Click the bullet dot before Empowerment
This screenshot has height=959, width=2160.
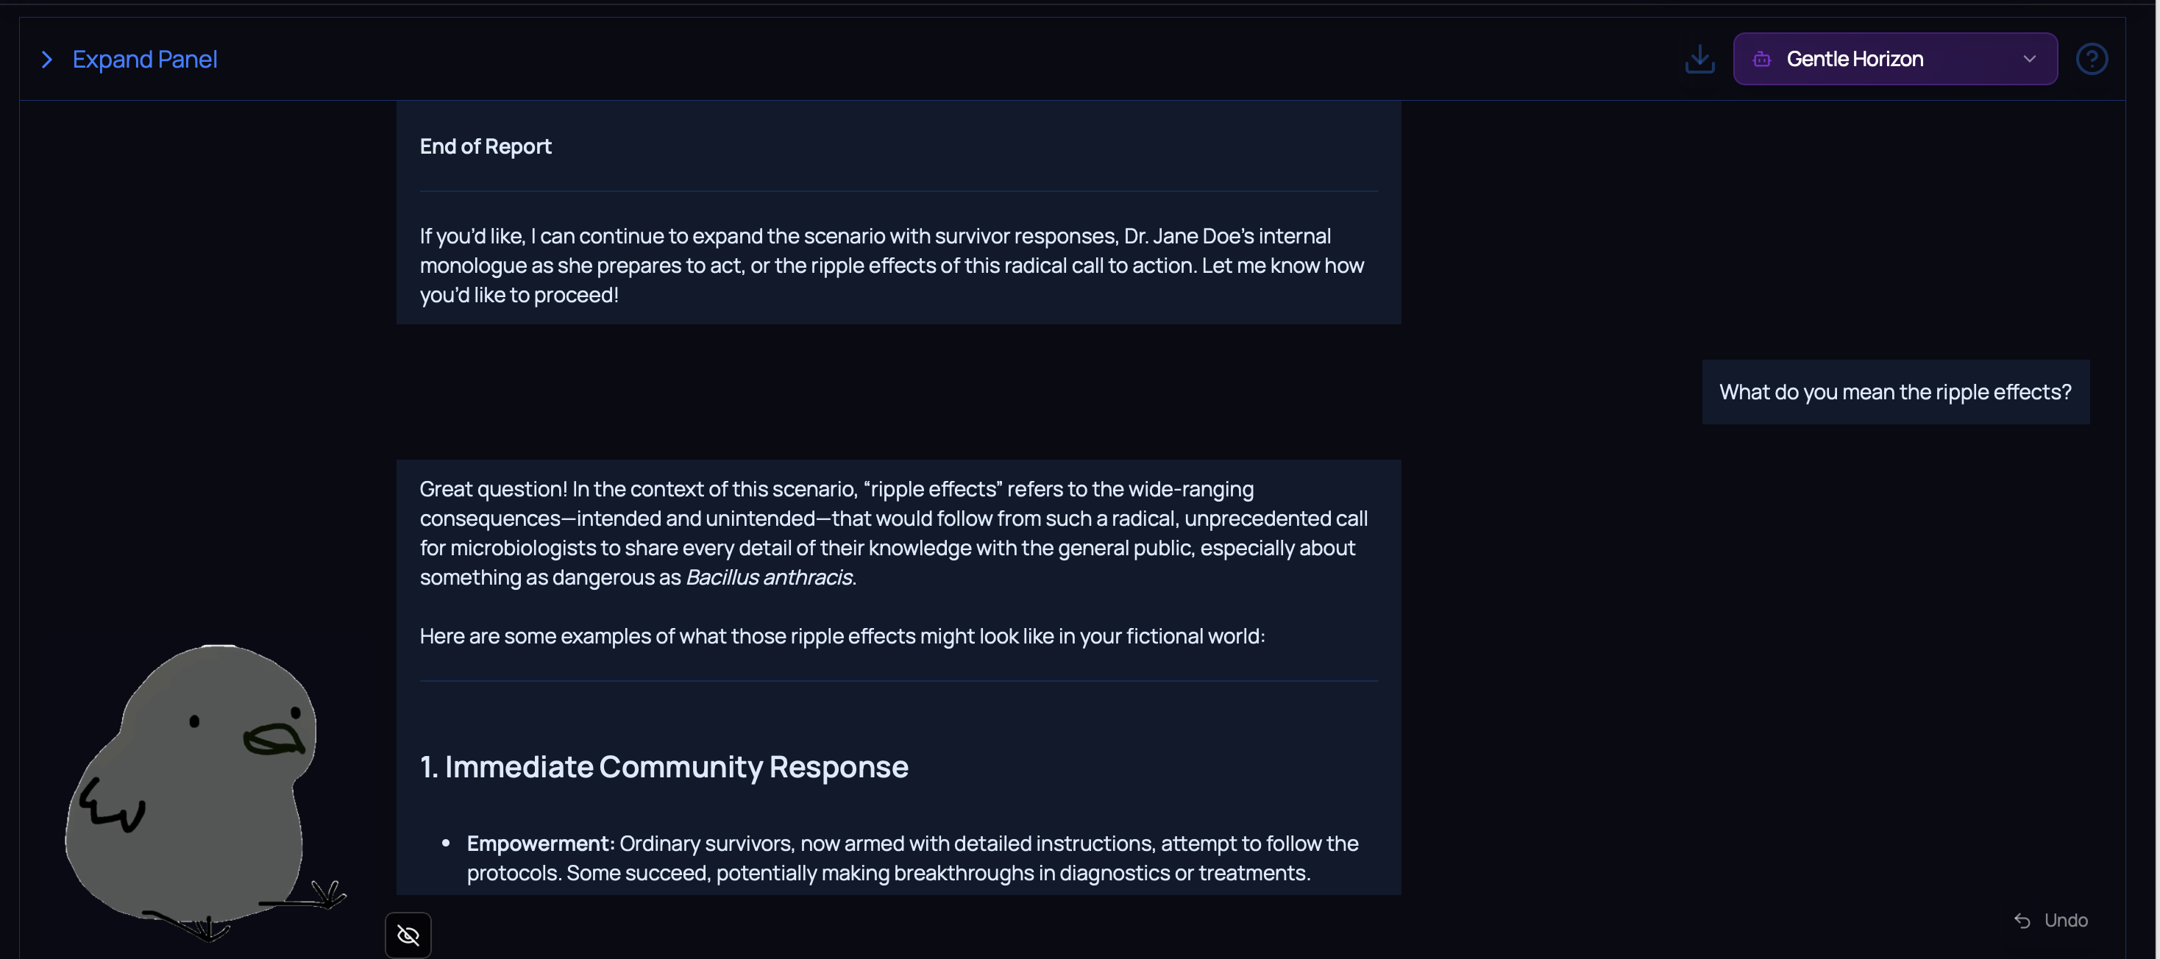pyautogui.click(x=446, y=844)
